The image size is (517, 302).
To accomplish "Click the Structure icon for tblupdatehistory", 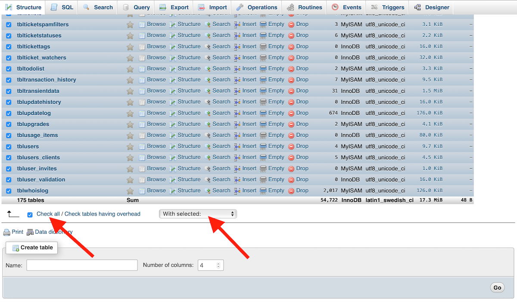I will pos(173,102).
